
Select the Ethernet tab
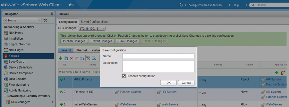[81, 50]
